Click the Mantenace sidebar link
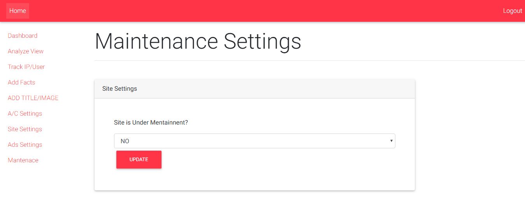Viewport: 525px width, 218px height. click(23, 160)
